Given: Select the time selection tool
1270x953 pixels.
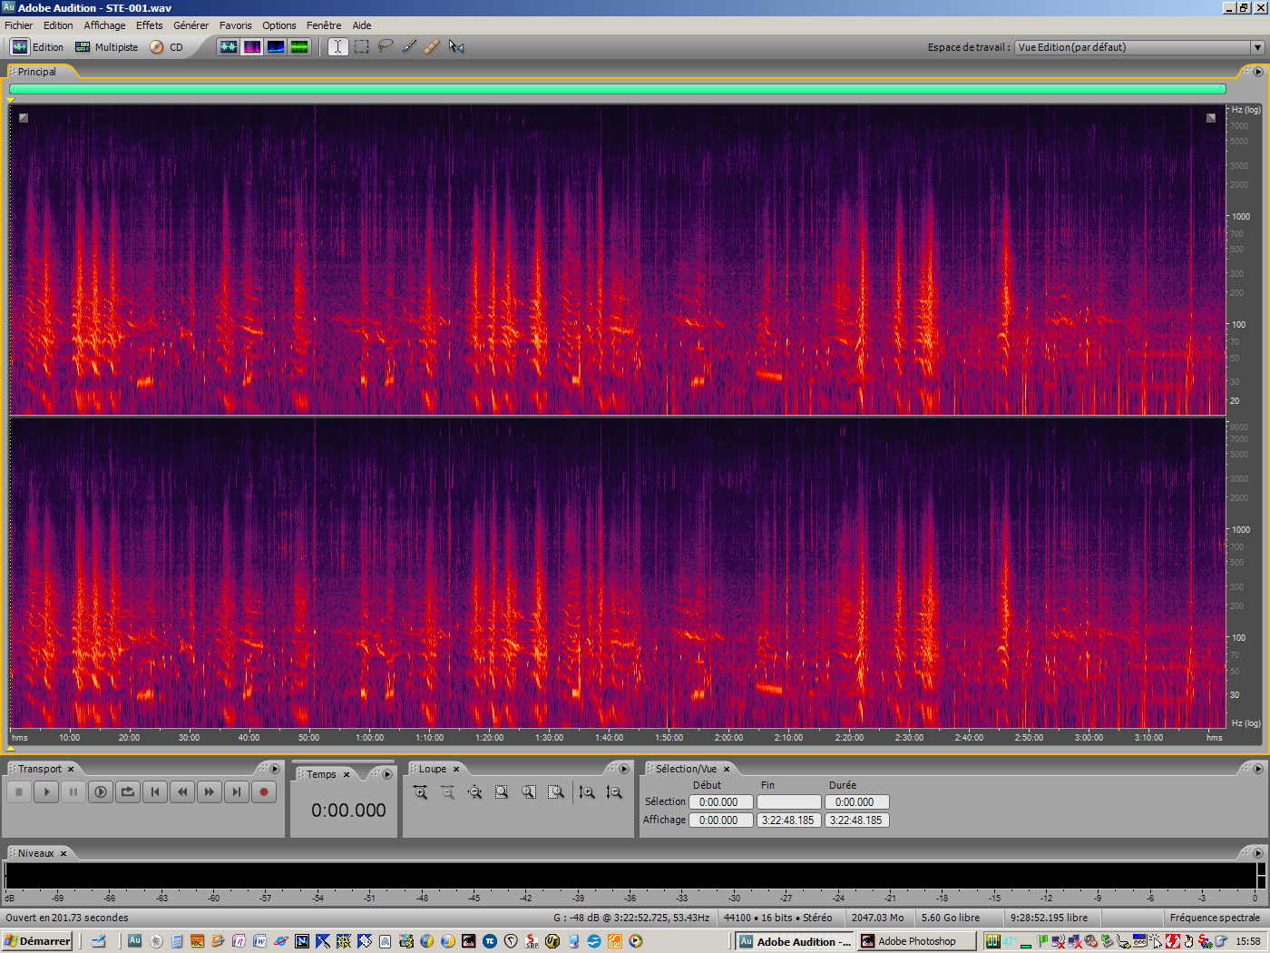Looking at the screenshot, I should 337,46.
